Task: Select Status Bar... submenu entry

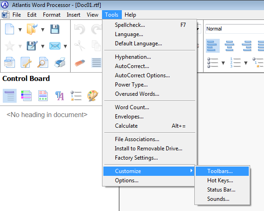Action: pos(222,190)
